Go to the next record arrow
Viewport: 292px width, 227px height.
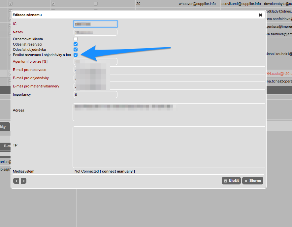pyautogui.click(x=23, y=181)
